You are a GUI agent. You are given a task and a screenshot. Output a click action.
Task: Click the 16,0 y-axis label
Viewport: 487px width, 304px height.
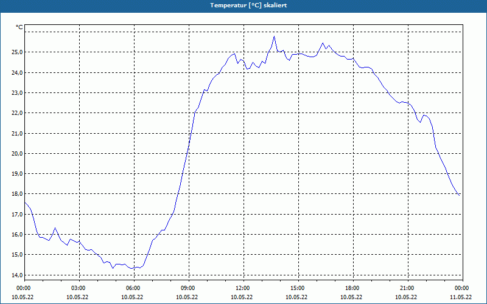coord(18,235)
